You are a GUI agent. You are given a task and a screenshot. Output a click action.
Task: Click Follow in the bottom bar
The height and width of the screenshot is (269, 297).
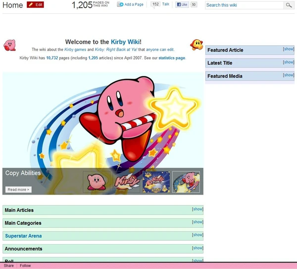[x=25, y=266]
